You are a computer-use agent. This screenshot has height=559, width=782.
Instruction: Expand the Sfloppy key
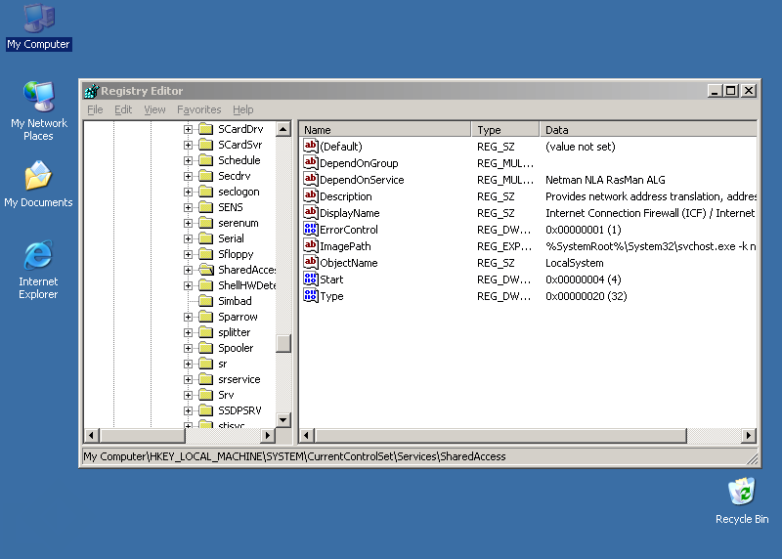188,254
